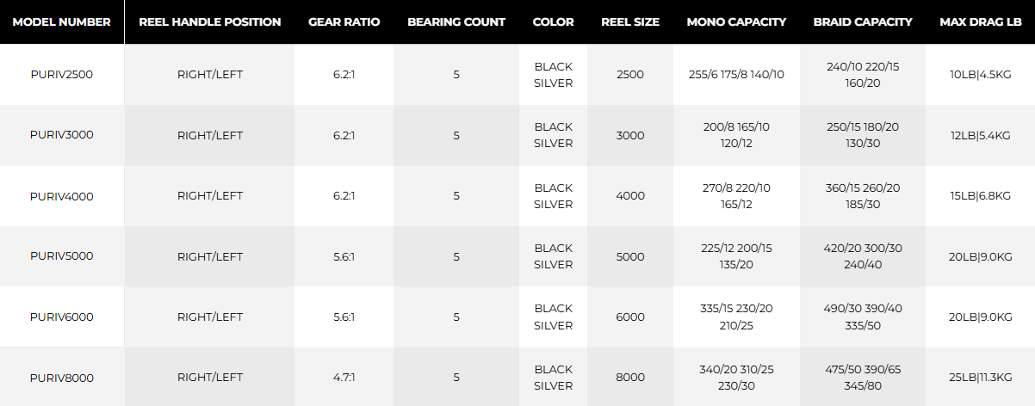Select the COLOR column header
Image resolution: width=1035 pixels, height=406 pixels.
(553, 22)
